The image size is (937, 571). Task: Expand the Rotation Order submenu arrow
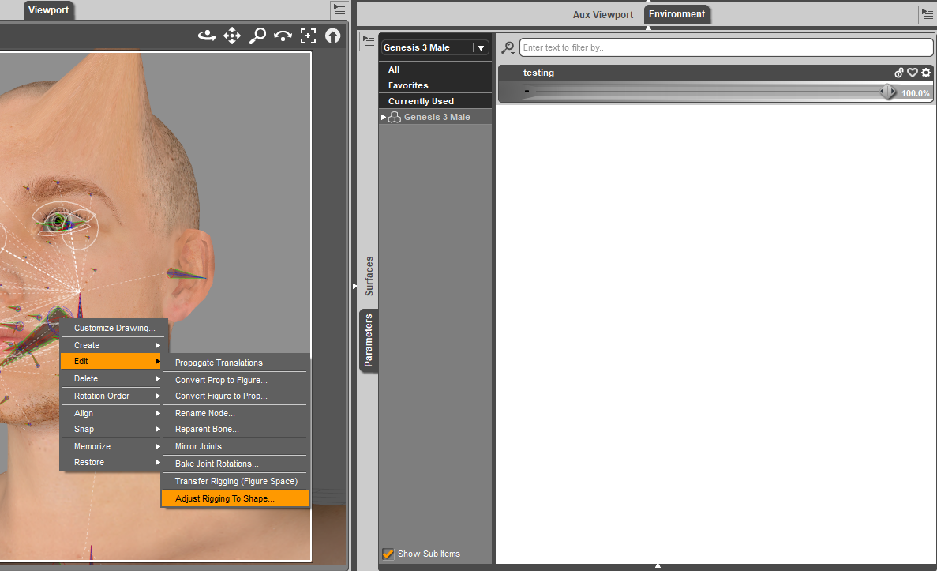tap(158, 396)
